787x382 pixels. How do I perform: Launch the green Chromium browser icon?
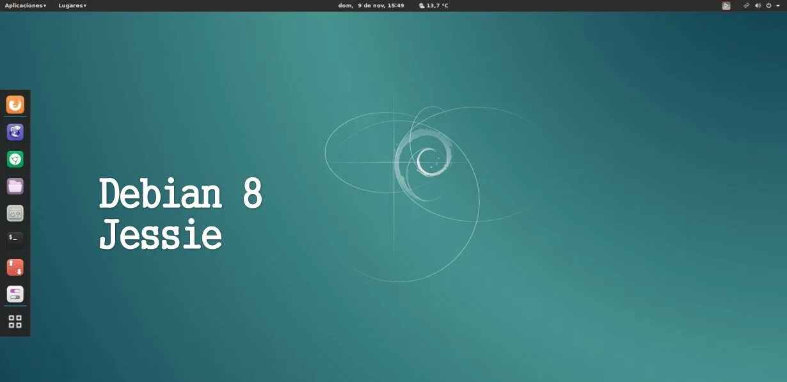point(15,159)
